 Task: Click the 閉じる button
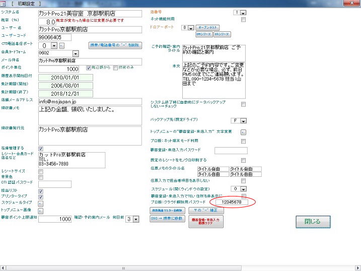click(x=313, y=222)
